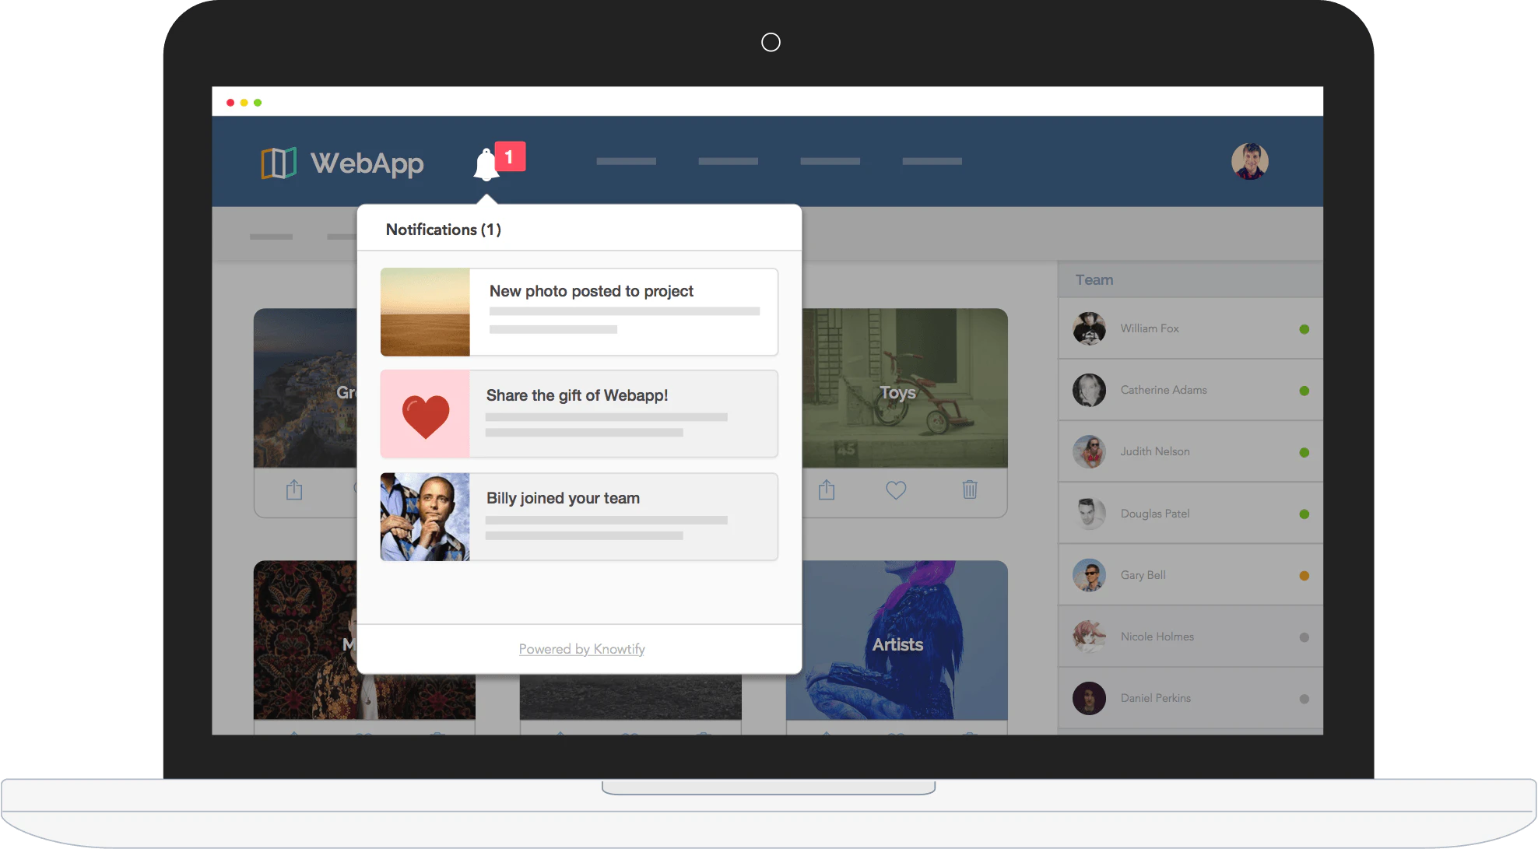Select Daniel Perkins in Team list
This screenshot has height=849, width=1538.
click(x=1155, y=698)
